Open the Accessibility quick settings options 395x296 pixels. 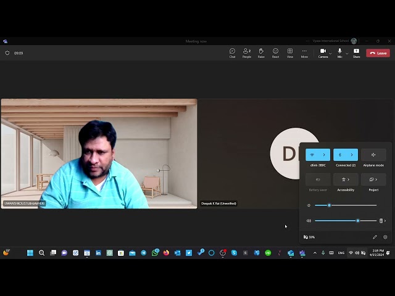point(346,179)
